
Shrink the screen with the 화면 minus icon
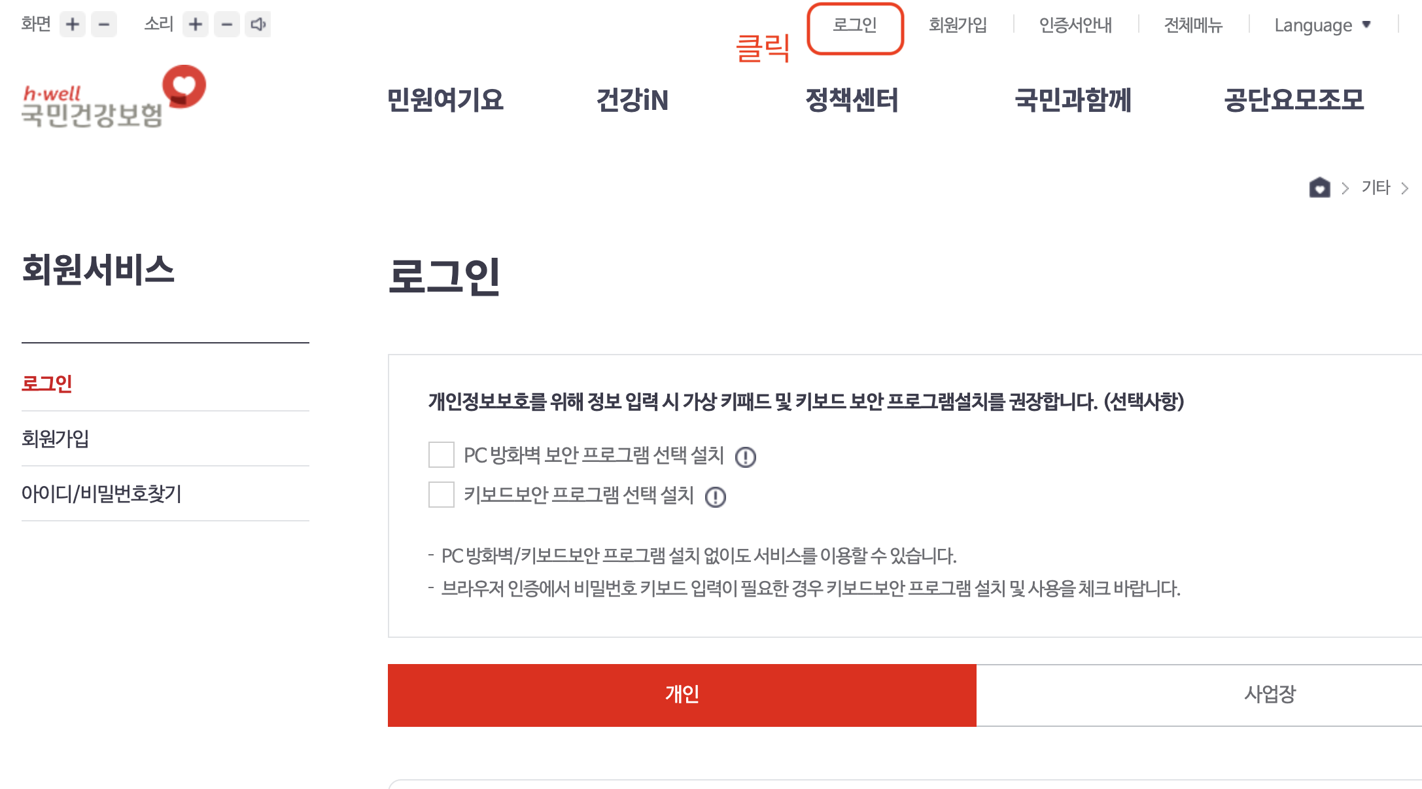coord(103,24)
